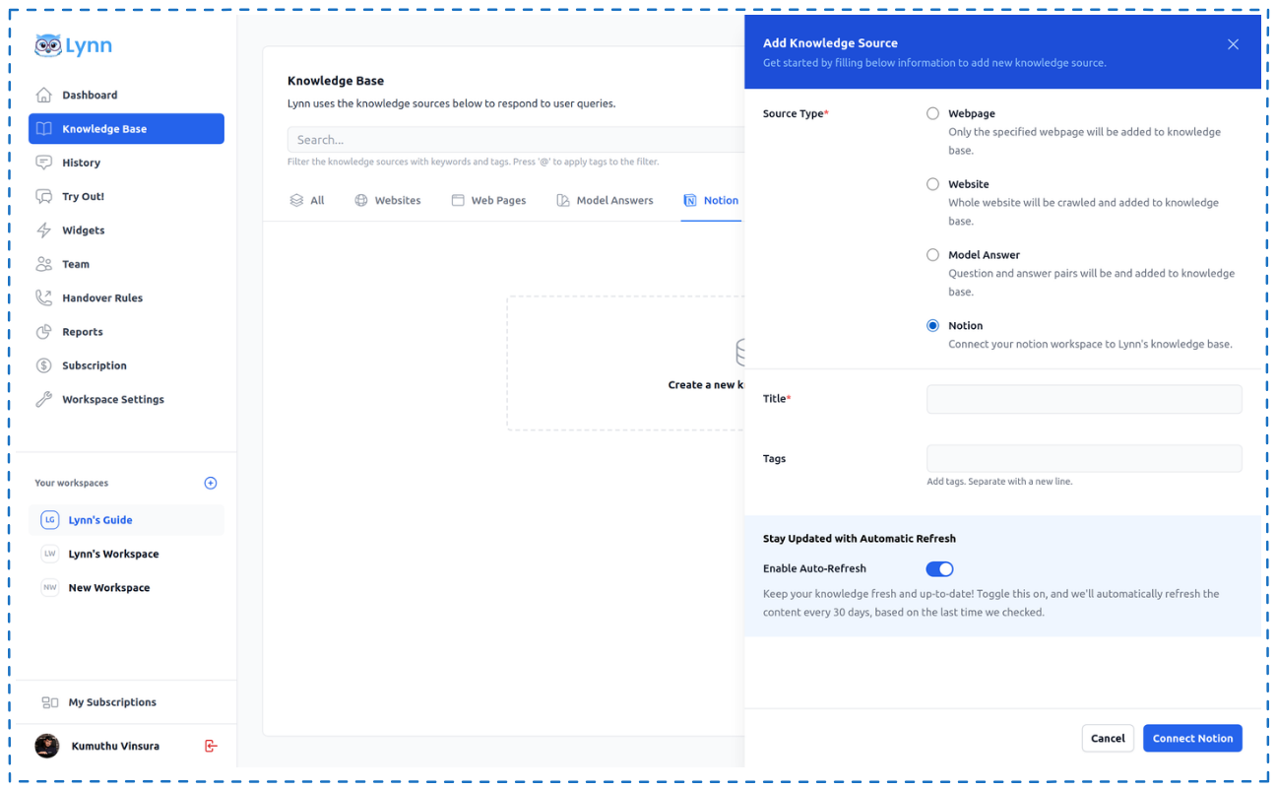
Task: Click into the Title input field
Action: (1083, 399)
